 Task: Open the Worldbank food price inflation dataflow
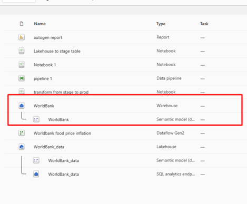[x=62, y=133]
